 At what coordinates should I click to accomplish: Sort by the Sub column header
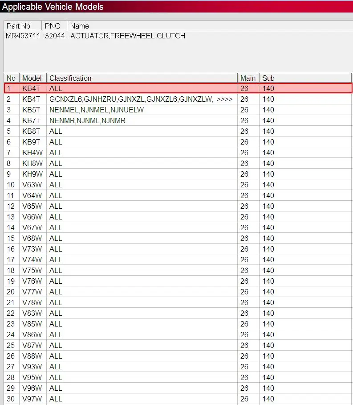pyautogui.click(x=305, y=78)
